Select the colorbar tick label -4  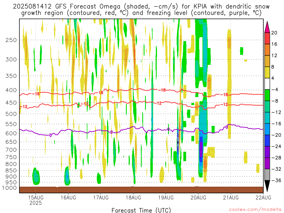[275, 90]
